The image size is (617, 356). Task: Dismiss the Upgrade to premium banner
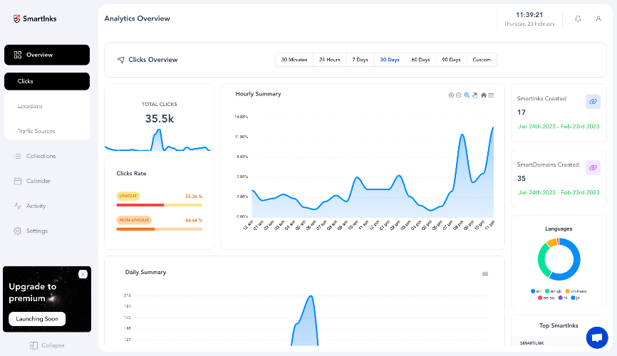click(83, 274)
